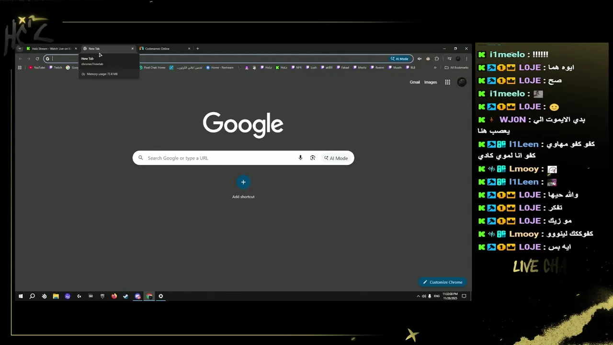Click AI Mode in the address bar
This screenshot has width=613, height=345.
pos(399,59)
